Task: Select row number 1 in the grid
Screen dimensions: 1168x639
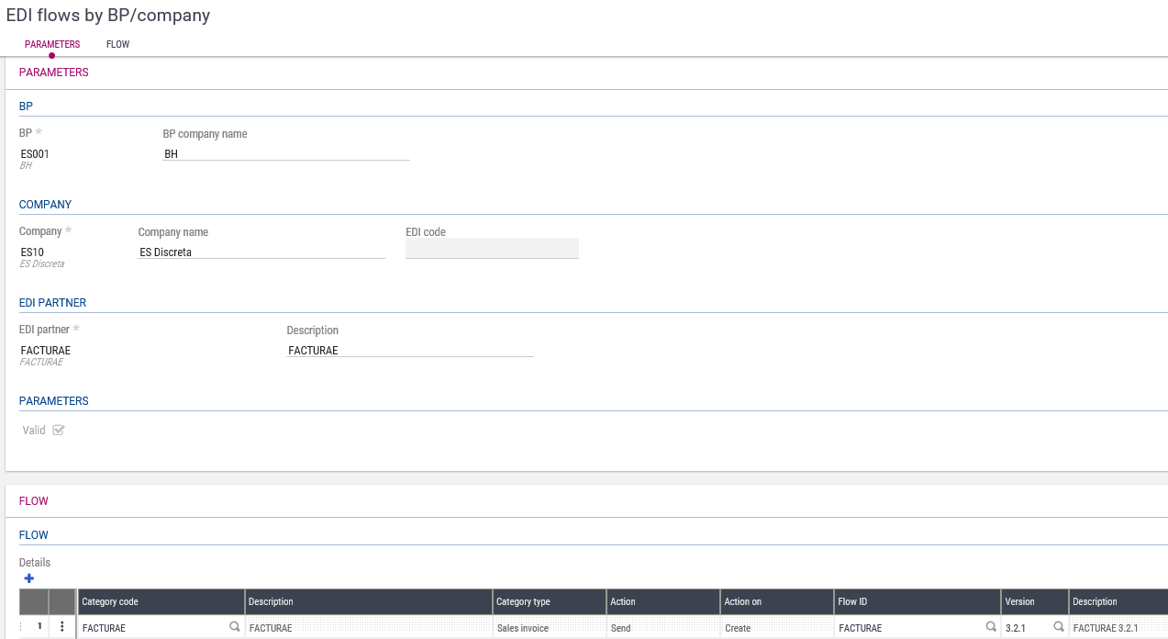Action: (x=39, y=627)
